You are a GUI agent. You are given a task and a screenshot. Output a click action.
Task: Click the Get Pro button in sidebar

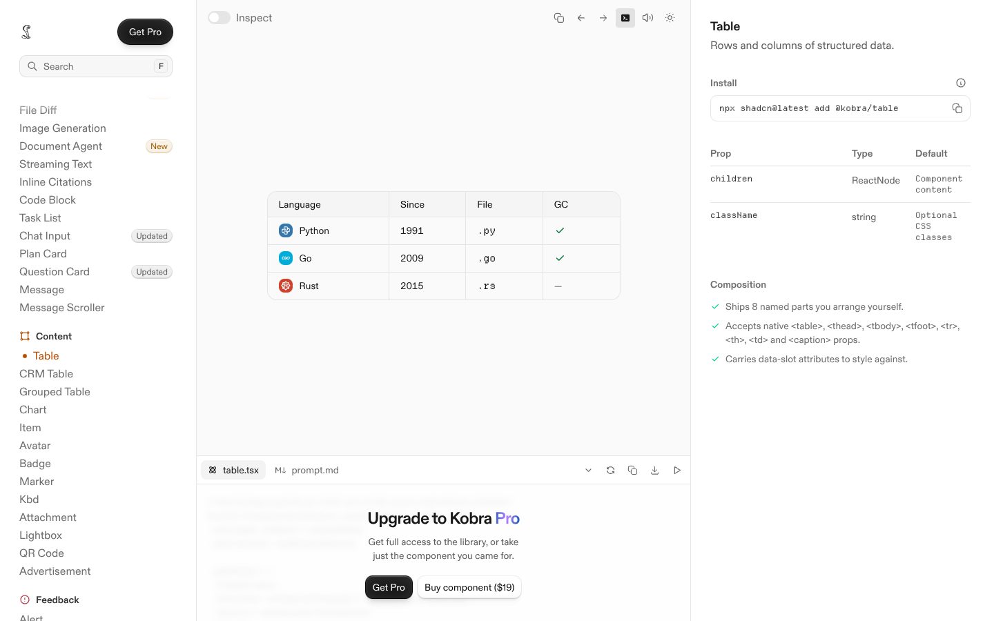click(x=145, y=32)
